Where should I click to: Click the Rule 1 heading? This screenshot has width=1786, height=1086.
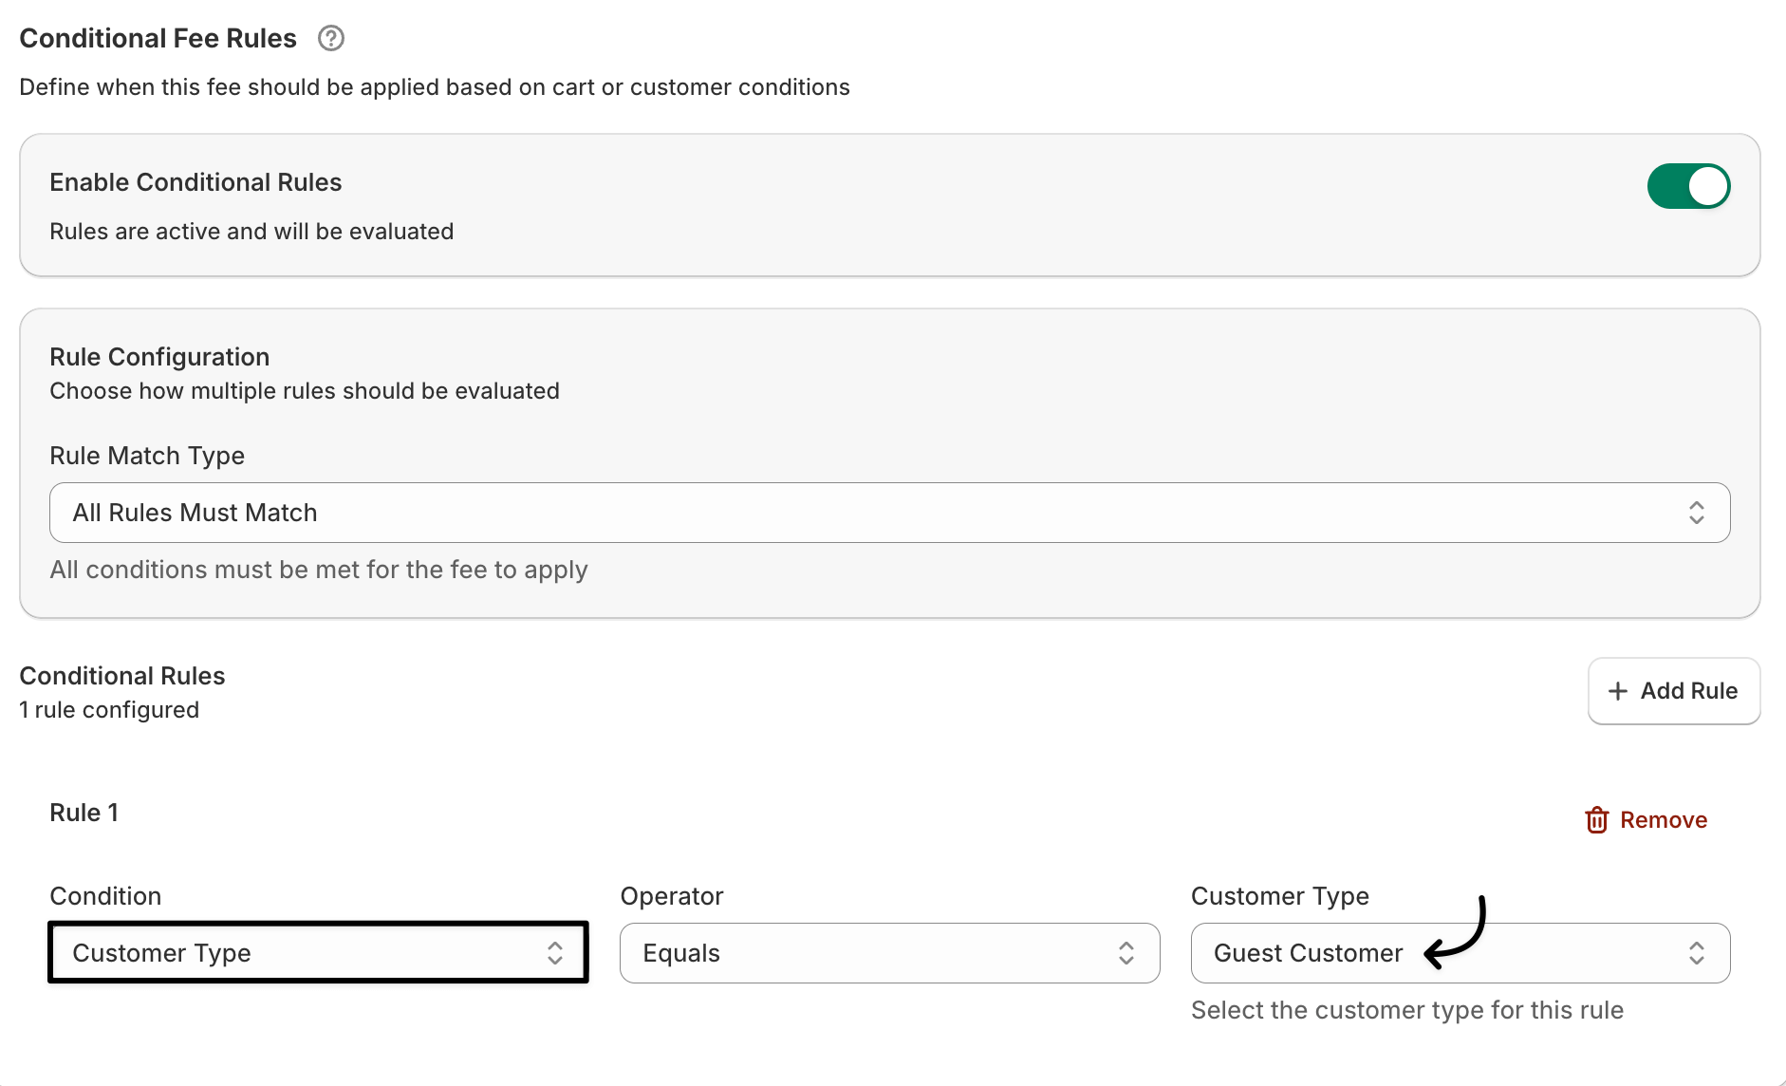pyautogui.click(x=84, y=813)
